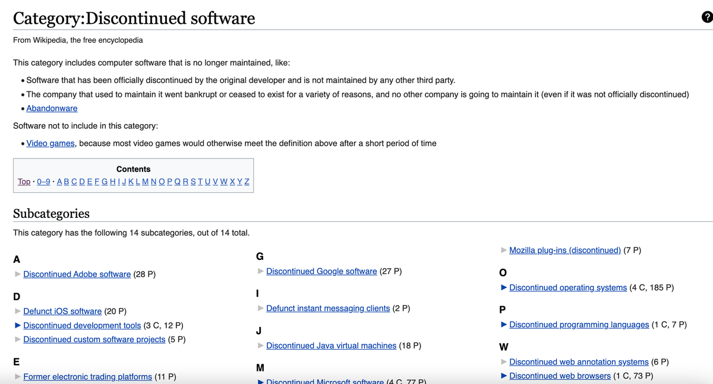The width and height of the screenshot is (713, 384).
Task: Open Discontinued Java virtual machines link
Action: pos(331,345)
